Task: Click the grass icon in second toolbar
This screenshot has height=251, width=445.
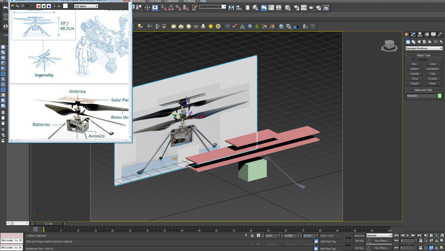Action: pyautogui.click(x=257, y=26)
